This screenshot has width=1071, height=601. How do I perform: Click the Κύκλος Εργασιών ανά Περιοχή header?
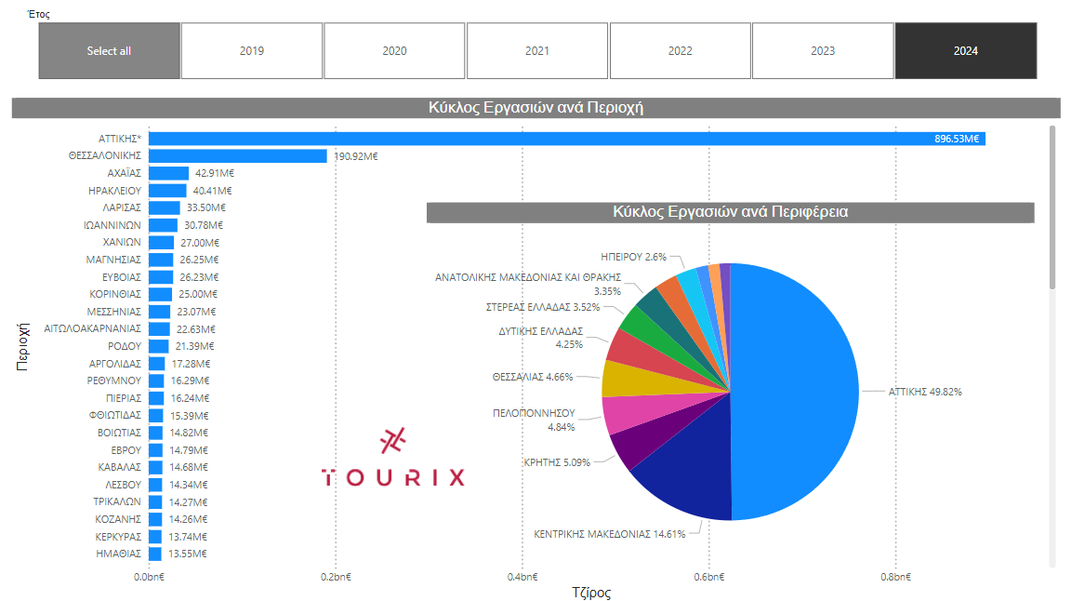coord(535,108)
